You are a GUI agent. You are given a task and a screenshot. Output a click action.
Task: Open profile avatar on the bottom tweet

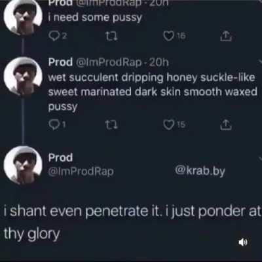pos(23,165)
